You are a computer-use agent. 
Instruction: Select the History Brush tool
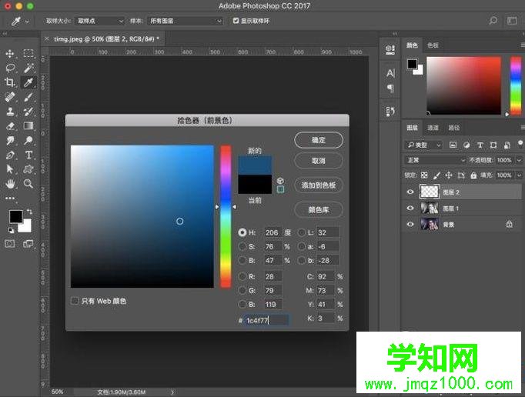pos(28,112)
